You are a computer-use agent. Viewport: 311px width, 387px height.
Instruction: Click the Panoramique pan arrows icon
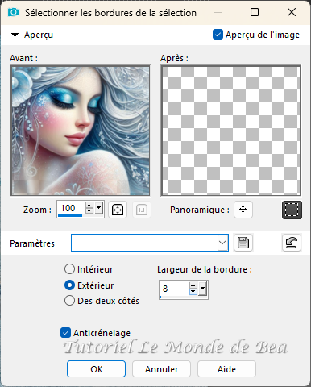coord(243,210)
